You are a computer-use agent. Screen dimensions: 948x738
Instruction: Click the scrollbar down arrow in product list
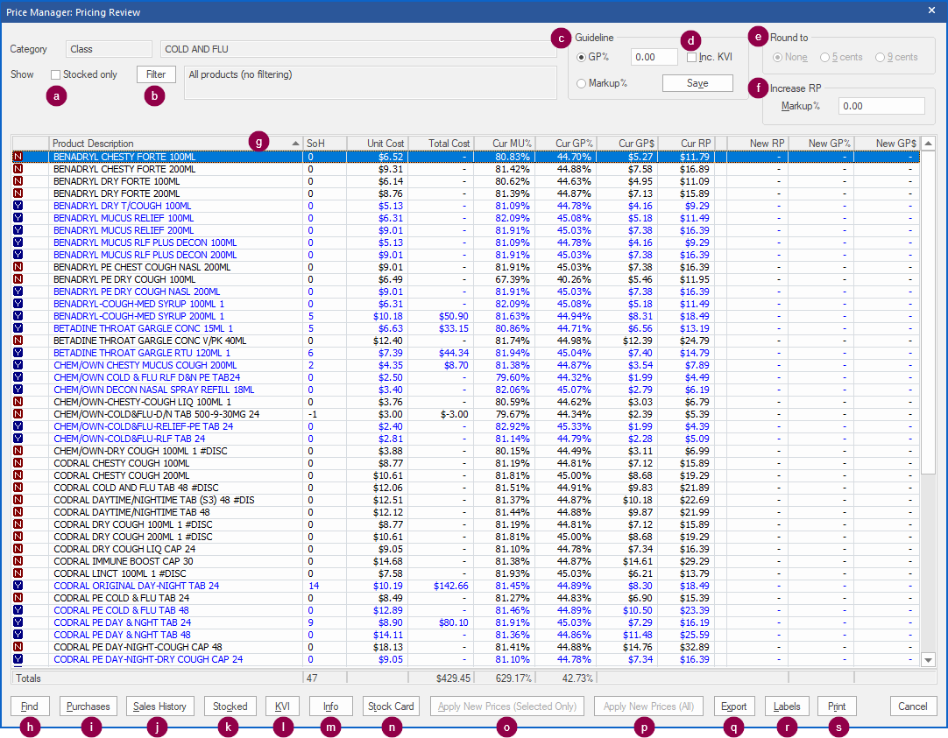tap(929, 660)
